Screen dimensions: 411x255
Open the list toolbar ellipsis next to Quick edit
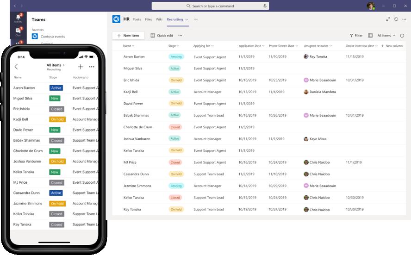pos(181,36)
